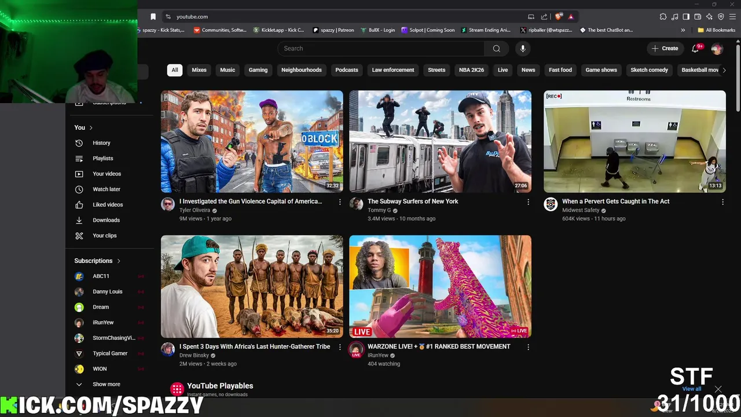Open the YouTube Playables icon
This screenshot has height=417, width=741.
[x=177, y=389]
